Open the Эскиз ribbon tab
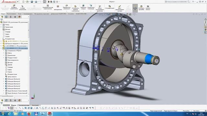 pos(20,14)
